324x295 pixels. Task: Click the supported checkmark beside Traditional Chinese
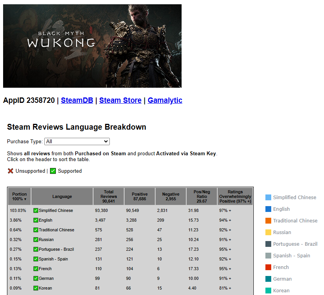(x=36, y=230)
